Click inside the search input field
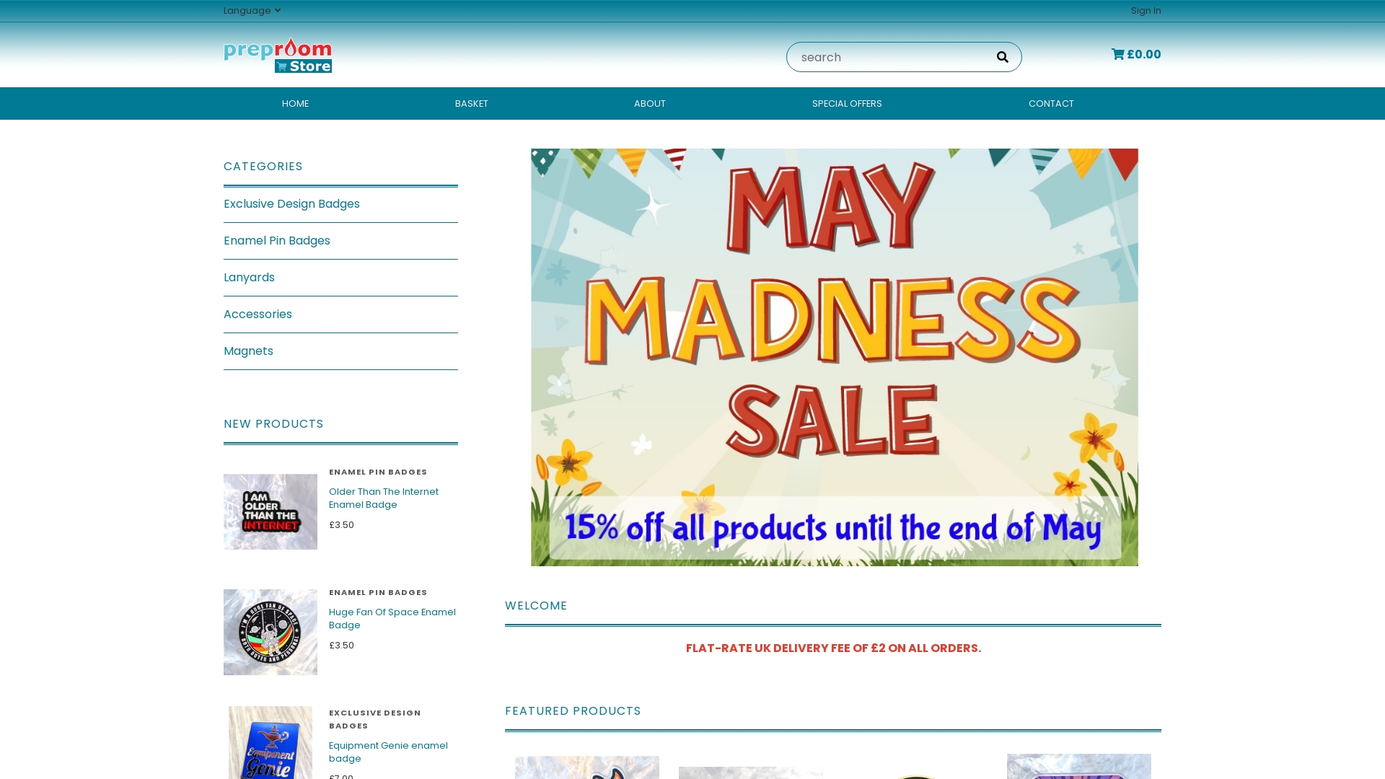The image size is (1385, 779). [x=887, y=56]
